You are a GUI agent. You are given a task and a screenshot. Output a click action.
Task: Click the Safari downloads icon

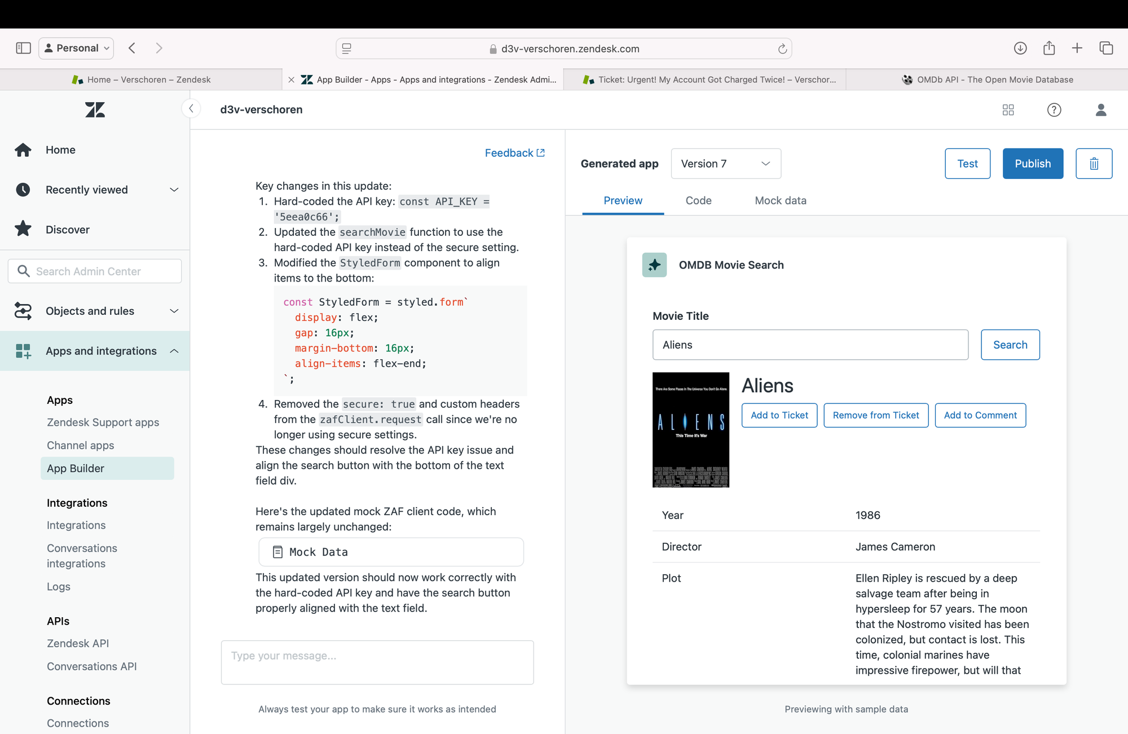[x=1020, y=49]
